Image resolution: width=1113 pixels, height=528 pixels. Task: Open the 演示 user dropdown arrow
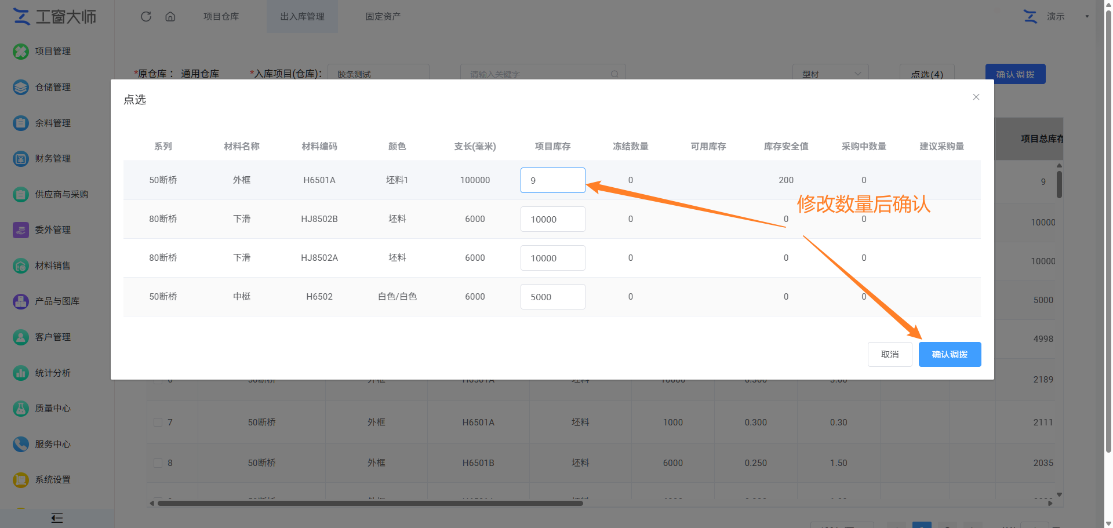[x=1087, y=16]
